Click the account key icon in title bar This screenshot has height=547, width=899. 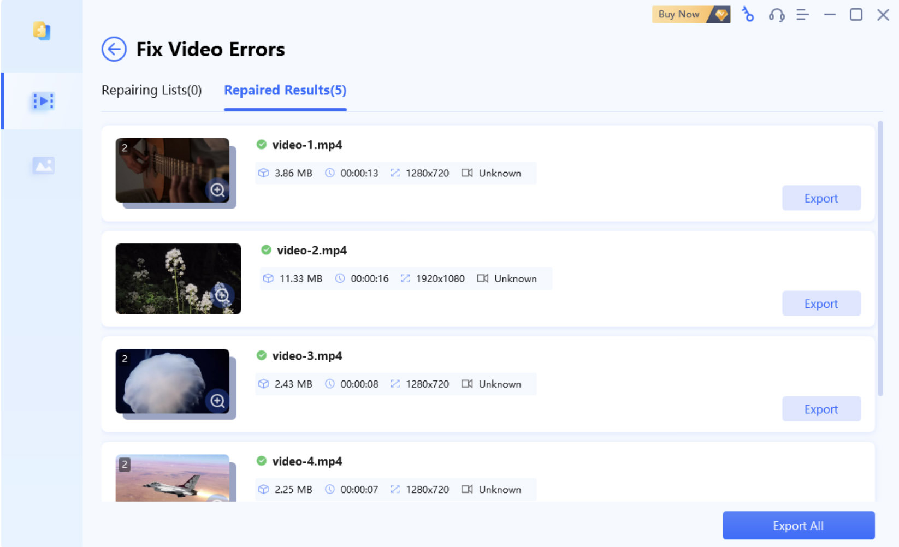click(x=748, y=15)
